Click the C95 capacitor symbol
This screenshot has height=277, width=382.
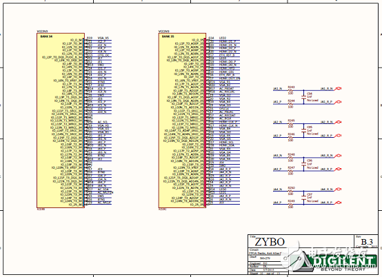303,130
